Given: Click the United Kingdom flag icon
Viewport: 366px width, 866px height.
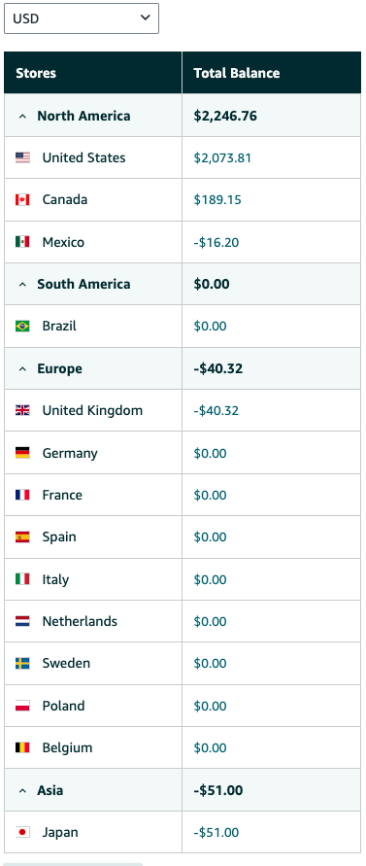Looking at the screenshot, I should [x=22, y=410].
